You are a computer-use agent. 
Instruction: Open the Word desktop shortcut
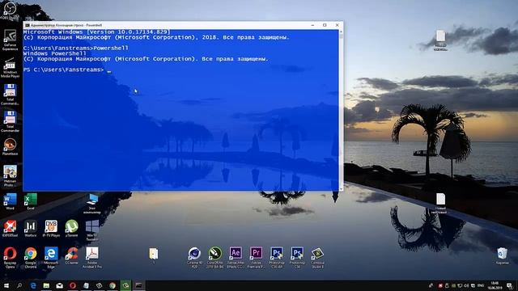[10, 201]
